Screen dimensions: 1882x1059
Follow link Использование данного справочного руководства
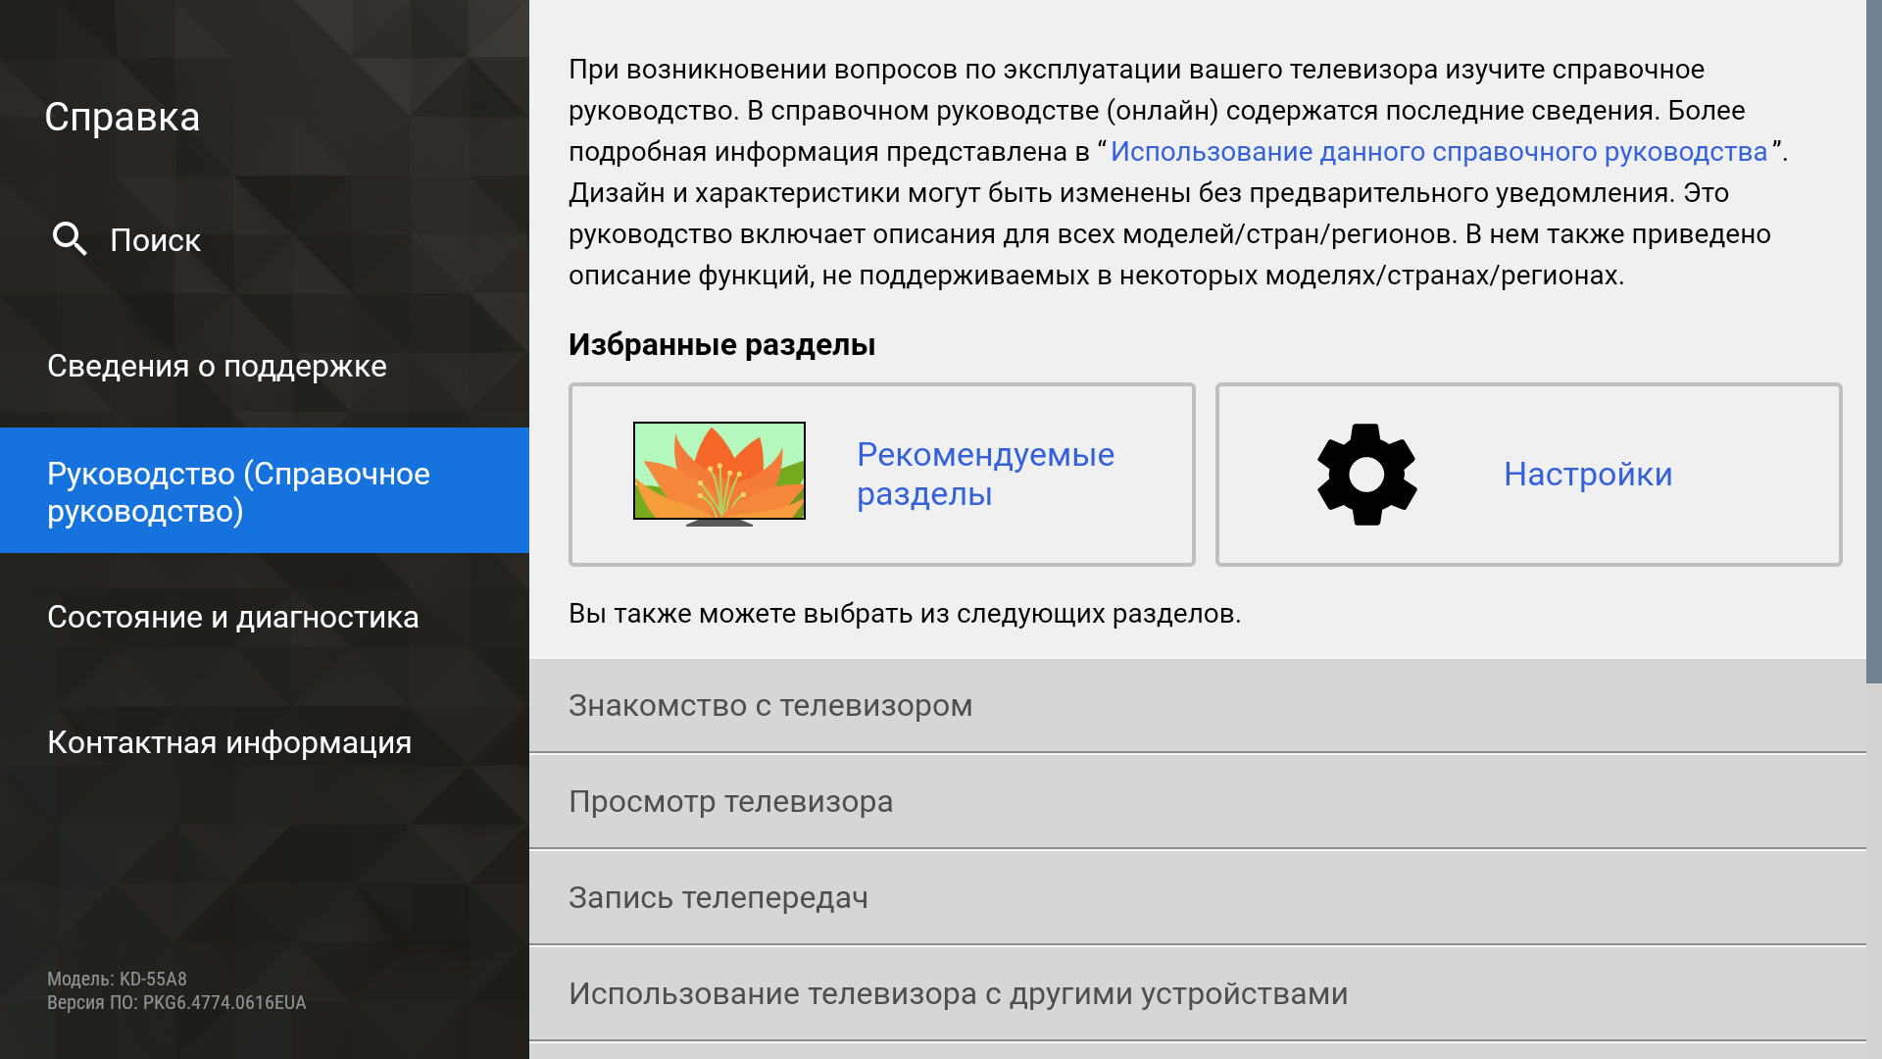[1438, 152]
